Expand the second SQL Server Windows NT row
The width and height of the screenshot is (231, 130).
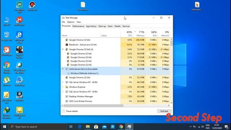(x=63, y=92)
